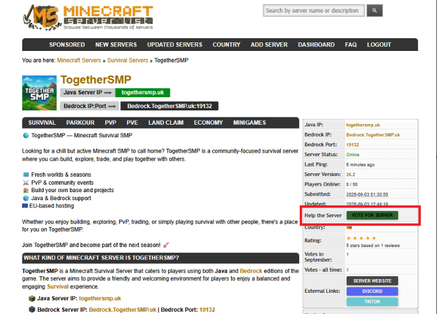Follow the Survival Servers breadcrumb link
Viewport: 437px width, 314px height.
point(128,60)
